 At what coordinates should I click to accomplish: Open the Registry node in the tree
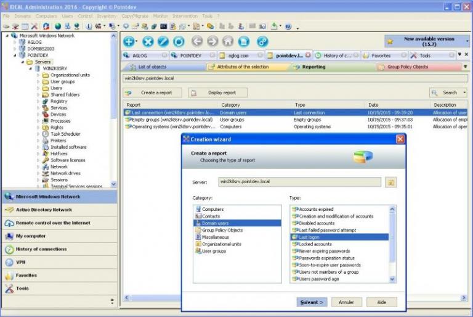[x=59, y=101]
